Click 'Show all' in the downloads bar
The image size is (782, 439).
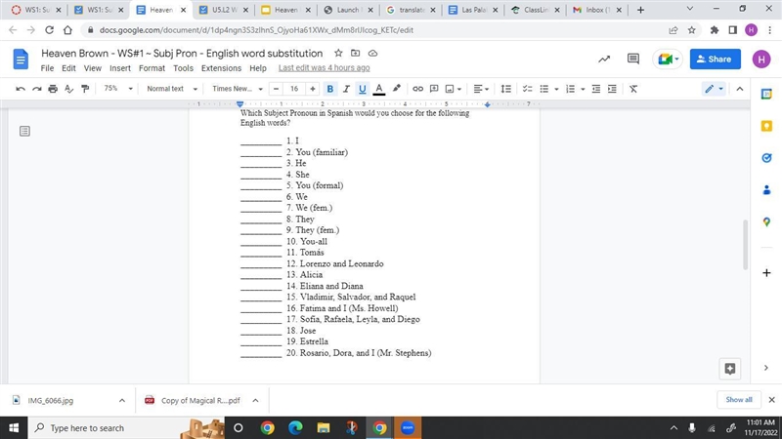point(739,400)
